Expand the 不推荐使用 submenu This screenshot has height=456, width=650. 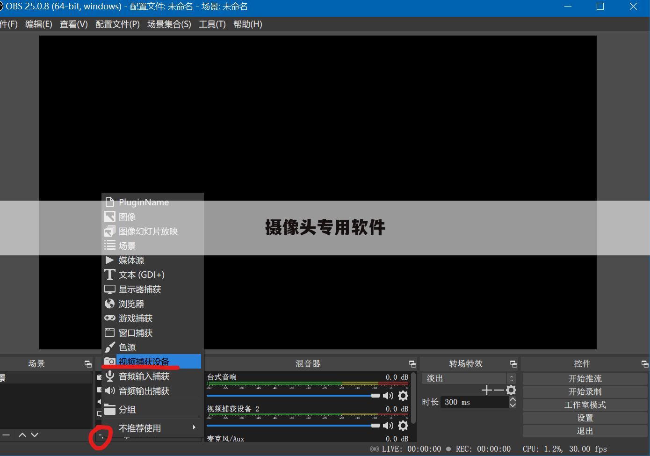pos(152,428)
